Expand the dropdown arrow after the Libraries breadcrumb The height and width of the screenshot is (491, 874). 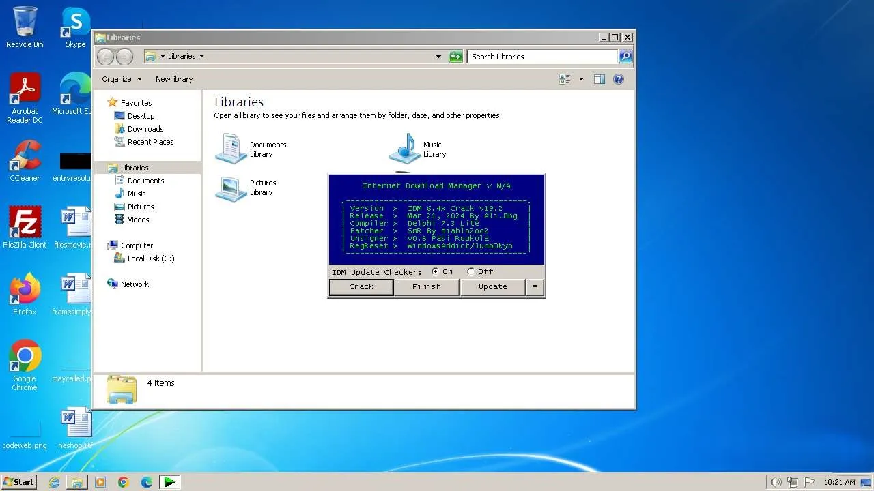click(201, 57)
